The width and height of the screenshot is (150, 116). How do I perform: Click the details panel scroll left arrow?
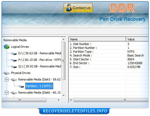tap(71, 100)
